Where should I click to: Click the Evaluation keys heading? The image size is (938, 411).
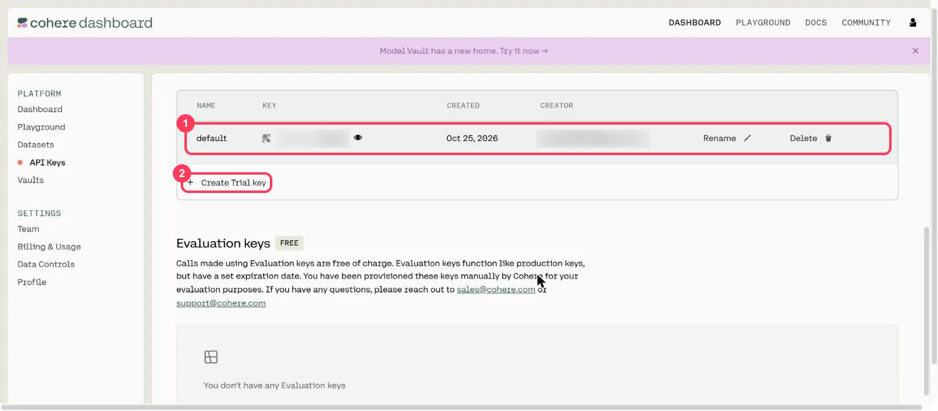point(223,243)
